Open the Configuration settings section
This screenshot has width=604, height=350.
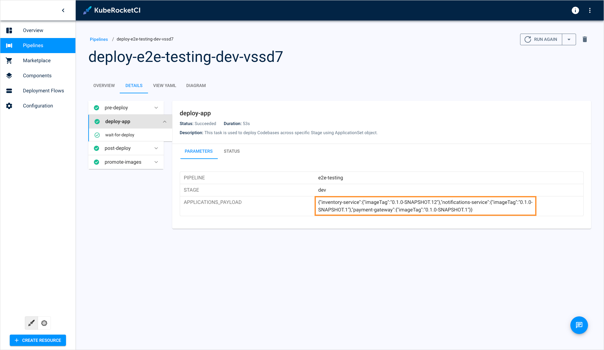tap(38, 106)
